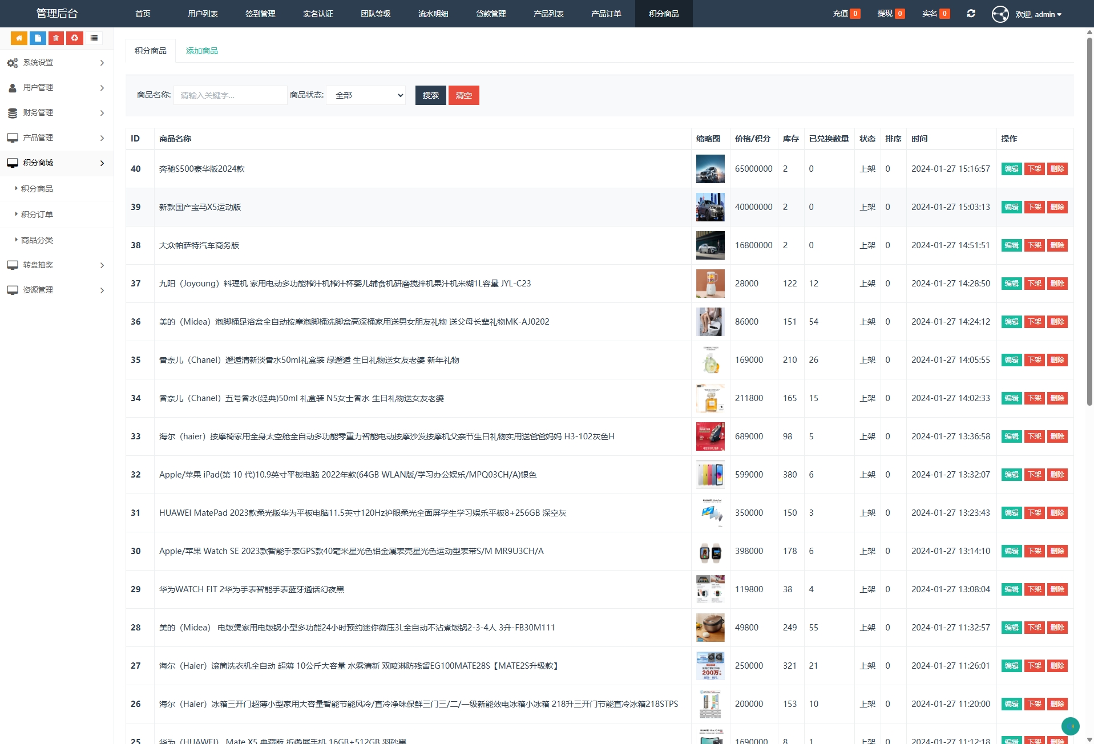
Task: Open thumbnail of 新款国产宝马X5运动版
Action: pos(710,207)
